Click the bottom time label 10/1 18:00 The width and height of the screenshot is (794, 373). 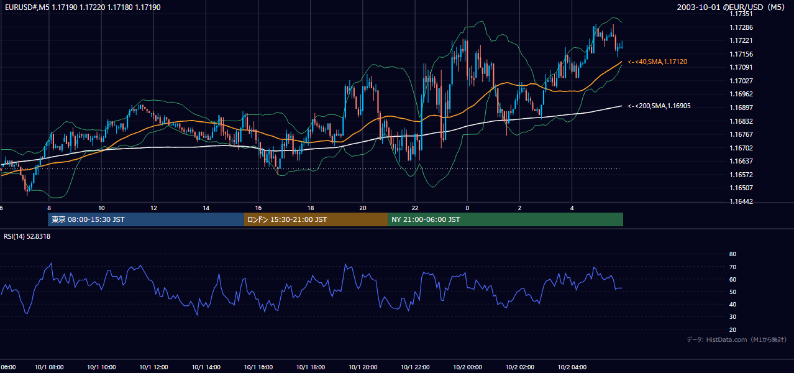(310, 367)
